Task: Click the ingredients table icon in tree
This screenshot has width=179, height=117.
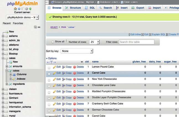Action: 11,84
